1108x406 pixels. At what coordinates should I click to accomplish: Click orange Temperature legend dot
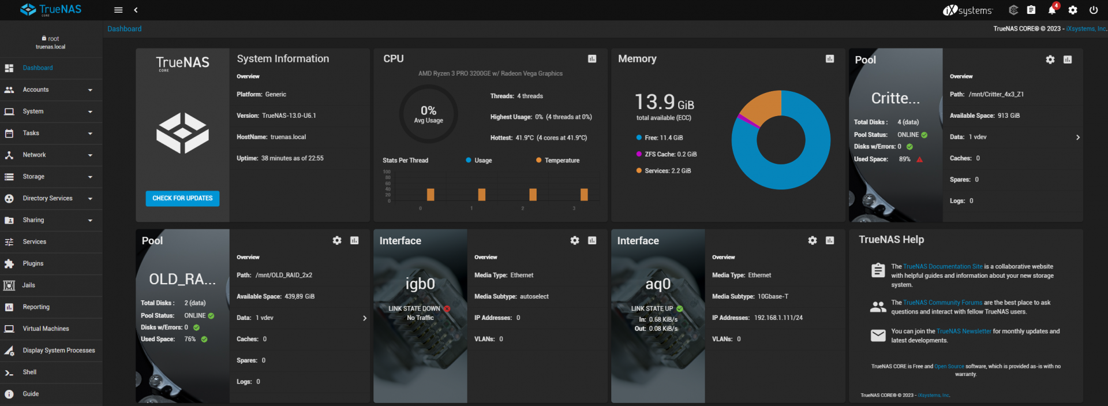pyautogui.click(x=538, y=161)
